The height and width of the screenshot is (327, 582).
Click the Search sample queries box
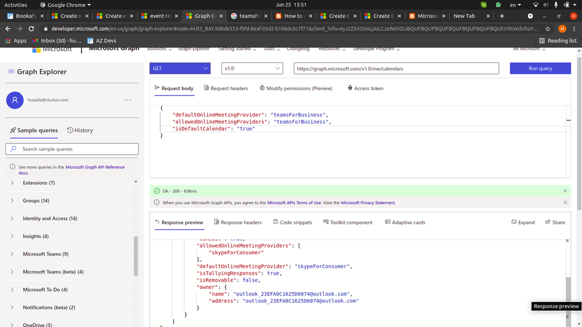point(72,149)
